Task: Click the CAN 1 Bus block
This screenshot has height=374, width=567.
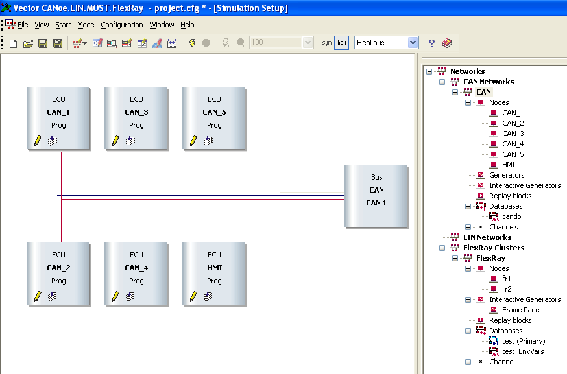Action: (376, 196)
